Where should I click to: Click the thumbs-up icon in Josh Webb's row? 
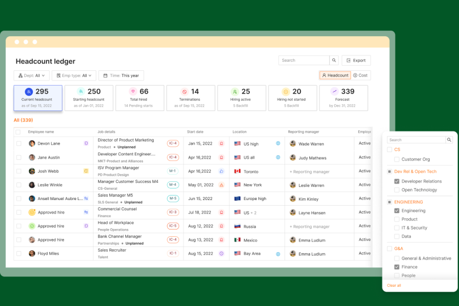pyautogui.click(x=222, y=171)
